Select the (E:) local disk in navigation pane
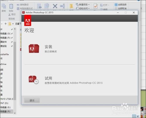The height and width of the screenshot is (118, 146). (5, 107)
